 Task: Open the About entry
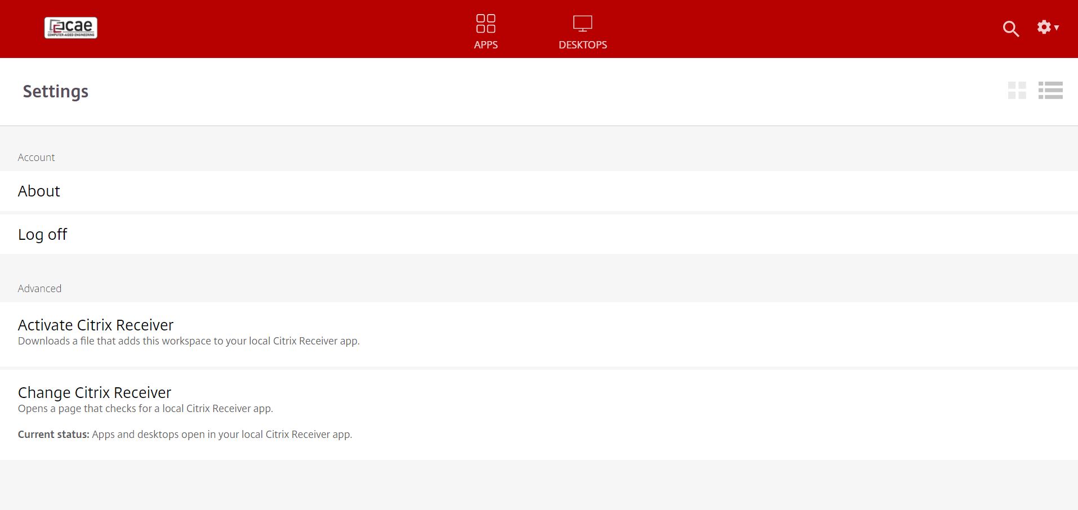[x=539, y=191]
